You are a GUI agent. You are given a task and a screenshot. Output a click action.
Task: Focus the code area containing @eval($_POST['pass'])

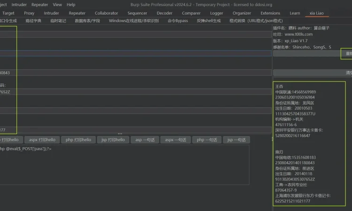tap(124, 165)
